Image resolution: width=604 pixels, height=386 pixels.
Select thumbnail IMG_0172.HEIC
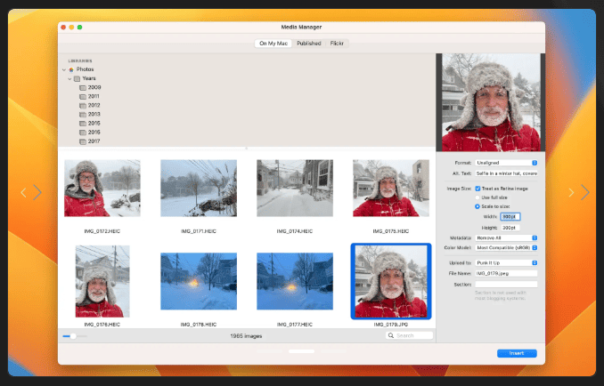coord(102,189)
